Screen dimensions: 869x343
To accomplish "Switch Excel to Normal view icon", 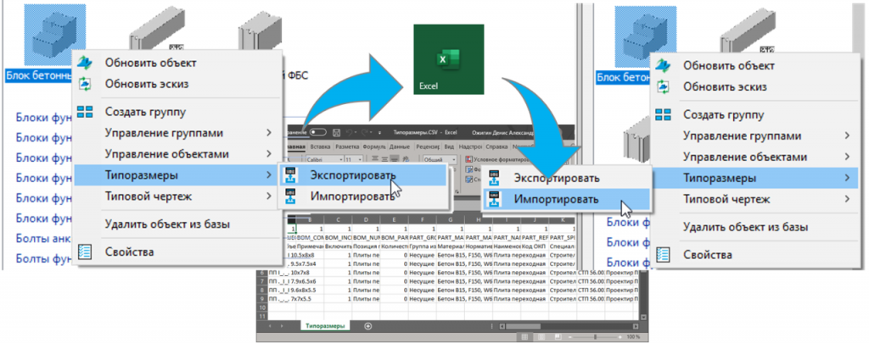I will click(524, 336).
